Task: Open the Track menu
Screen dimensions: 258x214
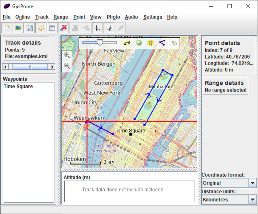Action: click(x=42, y=17)
